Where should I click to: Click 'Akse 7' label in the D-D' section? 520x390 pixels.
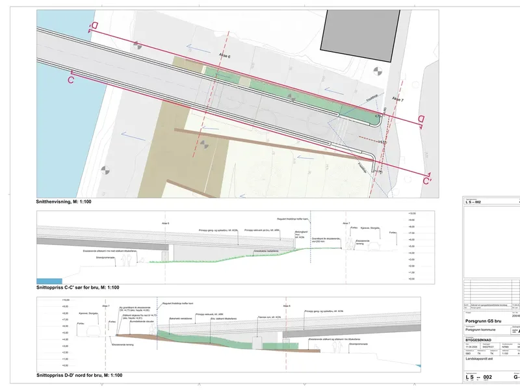click(106, 306)
